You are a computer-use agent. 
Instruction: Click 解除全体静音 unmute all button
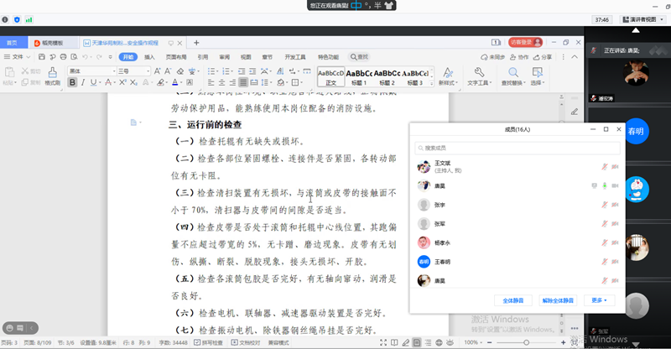[558, 300]
